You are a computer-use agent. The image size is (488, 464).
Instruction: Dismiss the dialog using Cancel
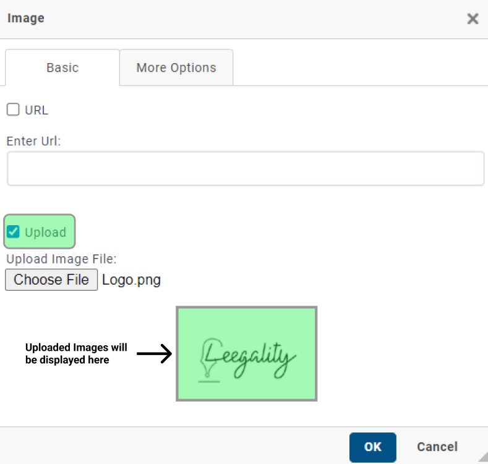[x=437, y=447]
